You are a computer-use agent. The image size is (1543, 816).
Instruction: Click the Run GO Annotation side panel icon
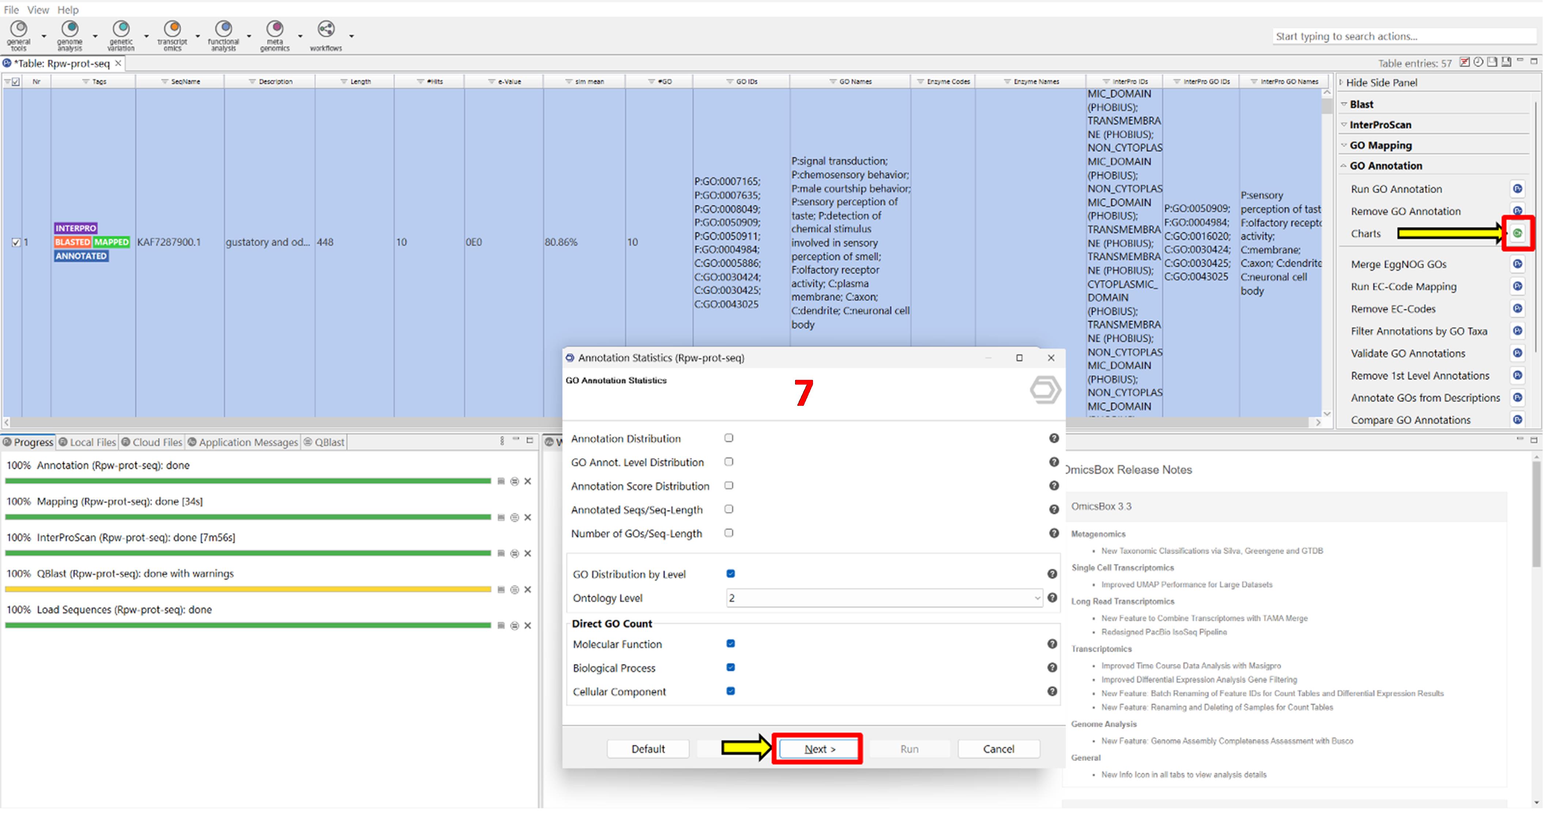tap(1517, 189)
